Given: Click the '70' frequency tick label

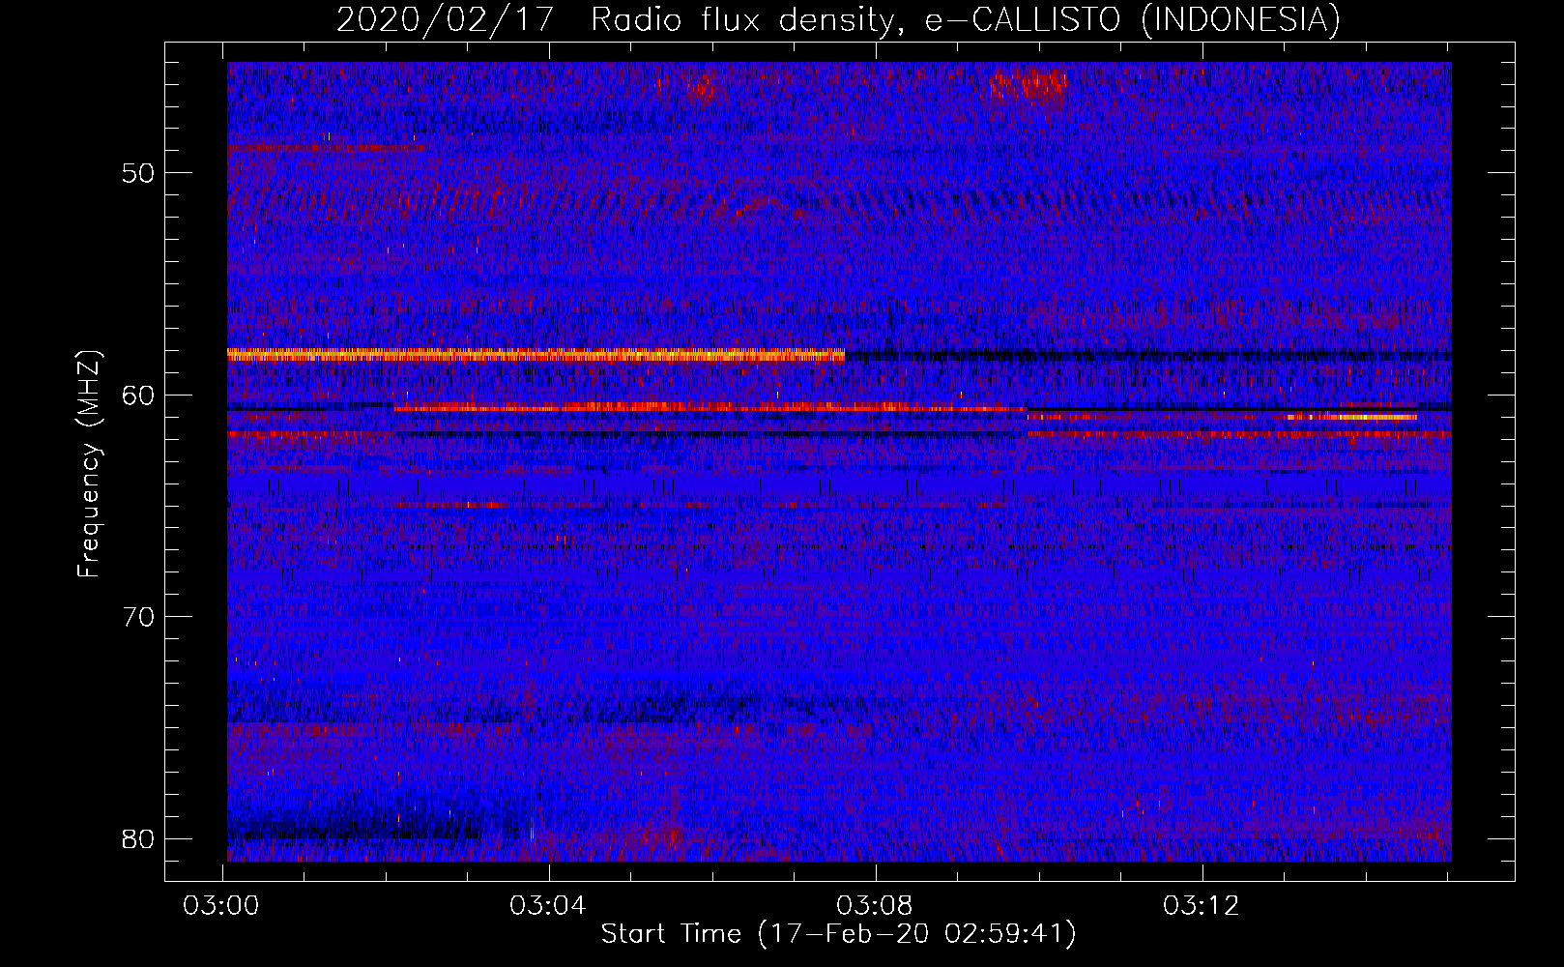Looking at the screenshot, I should [x=138, y=617].
